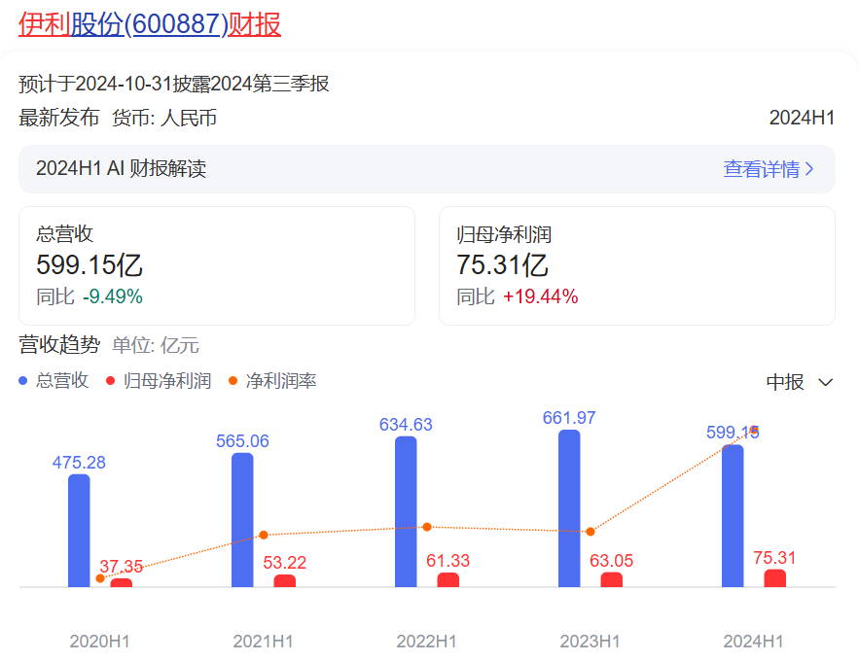Click the dropdown arrow beside 中报
Image resolution: width=859 pixels, height=661 pixels.
[826, 382]
